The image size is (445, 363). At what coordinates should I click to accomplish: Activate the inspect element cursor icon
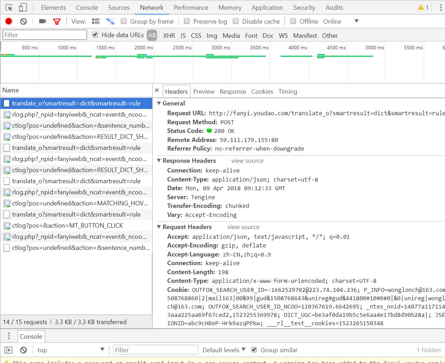click(x=9, y=7)
